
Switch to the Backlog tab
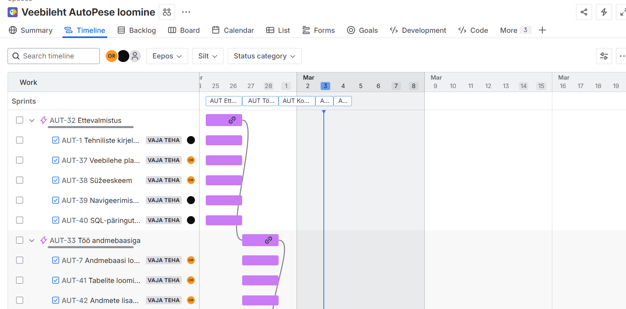(x=137, y=30)
